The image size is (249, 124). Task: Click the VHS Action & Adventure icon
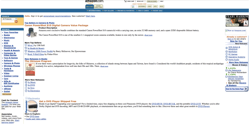[227, 48]
